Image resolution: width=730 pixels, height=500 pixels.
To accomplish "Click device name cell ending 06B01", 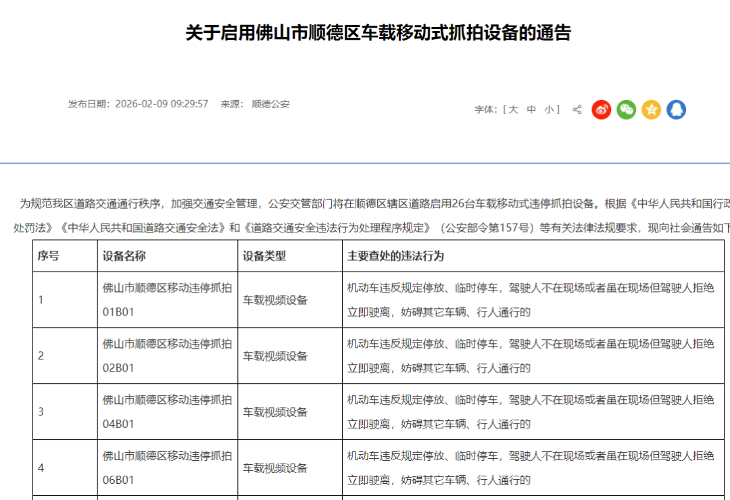I will coord(168,468).
